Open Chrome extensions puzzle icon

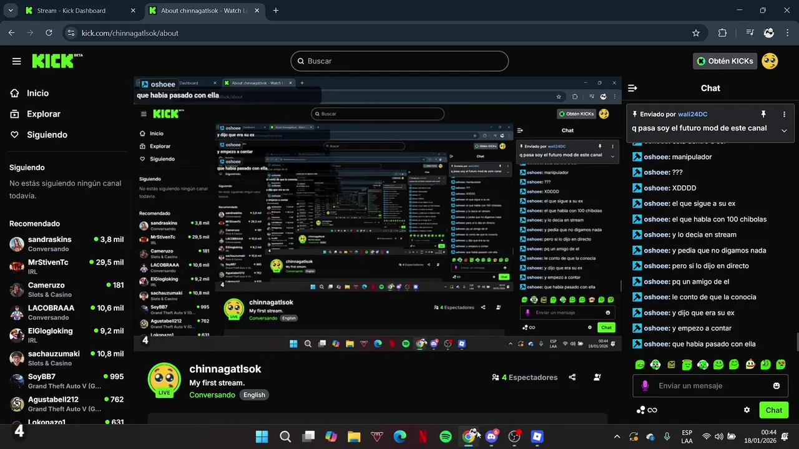723,32
